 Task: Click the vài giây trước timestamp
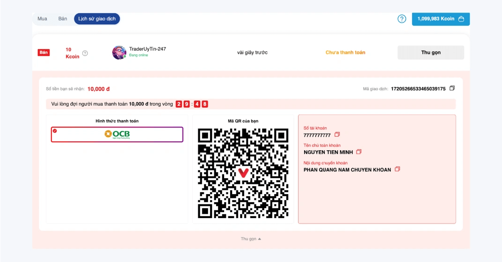[252, 52]
